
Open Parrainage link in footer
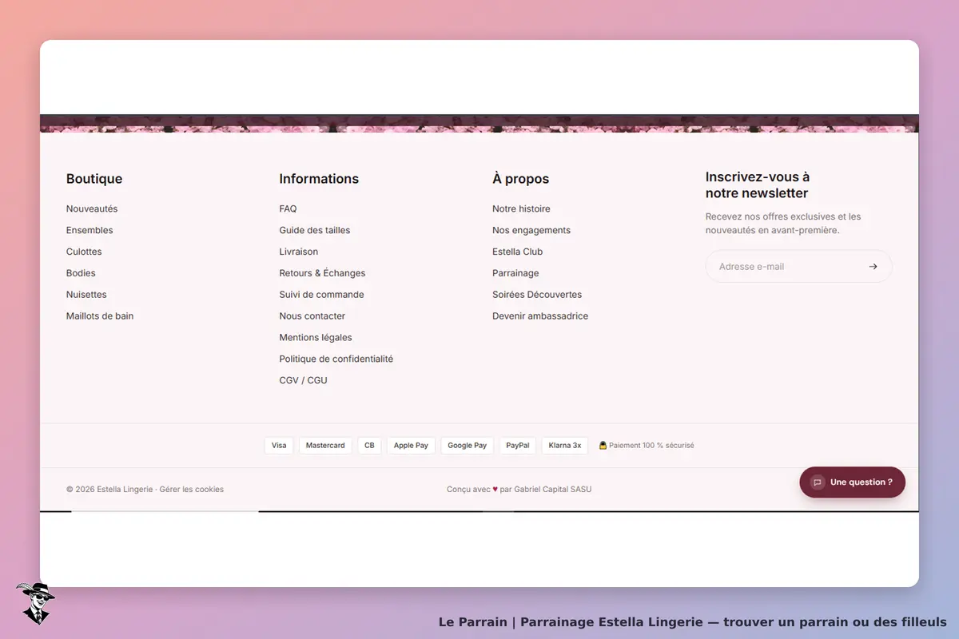tap(515, 273)
